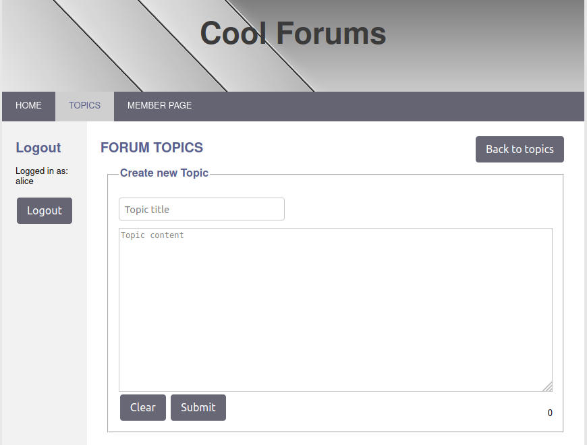This screenshot has width=587, height=445.
Task: Focus the Topic title input field
Action: pos(202,209)
